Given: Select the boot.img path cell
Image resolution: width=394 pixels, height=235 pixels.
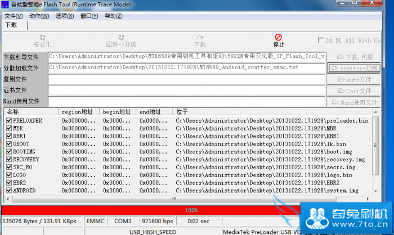Looking at the screenshot, I should [264, 152].
